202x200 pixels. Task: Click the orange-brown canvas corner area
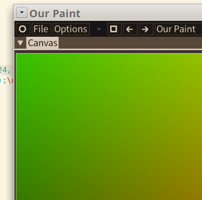(x=194, y=192)
